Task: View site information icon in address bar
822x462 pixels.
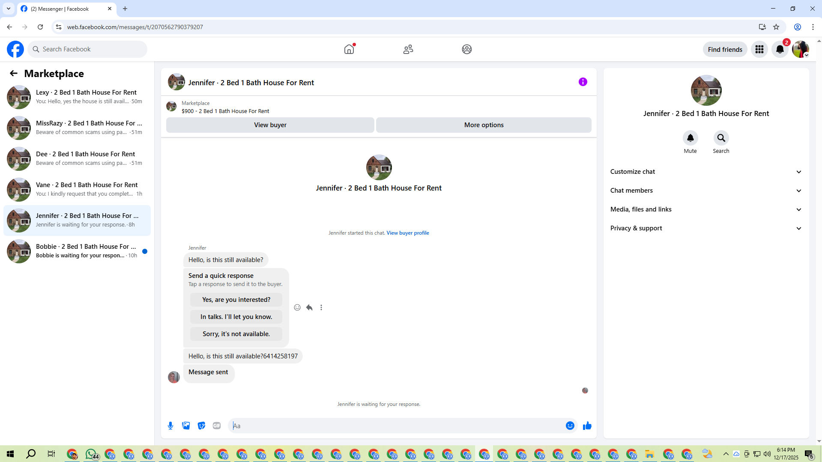Action: click(x=59, y=27)
